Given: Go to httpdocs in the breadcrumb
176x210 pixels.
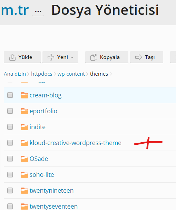Looking at the screenshot, I should pos(42,74).
